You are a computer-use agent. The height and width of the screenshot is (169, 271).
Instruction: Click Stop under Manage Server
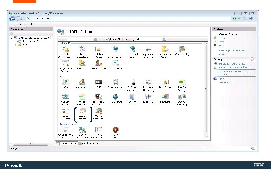coord(221,45)
